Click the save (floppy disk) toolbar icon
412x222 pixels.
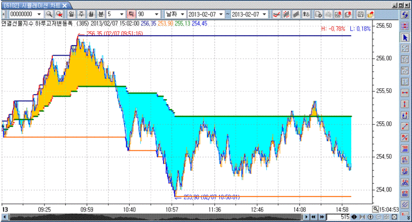(361, 14)
